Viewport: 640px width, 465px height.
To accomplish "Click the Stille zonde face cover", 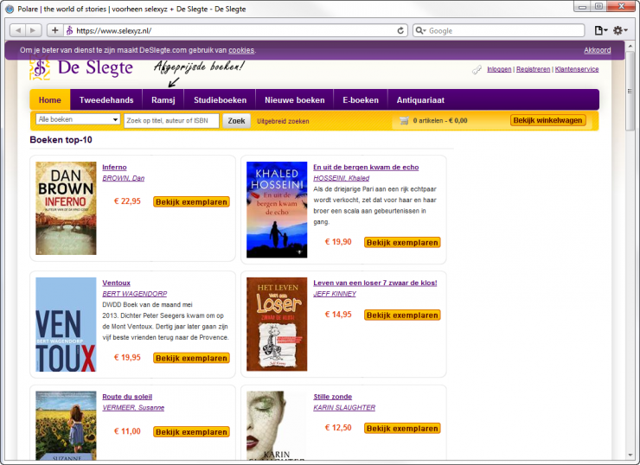I will coord(277,426).
